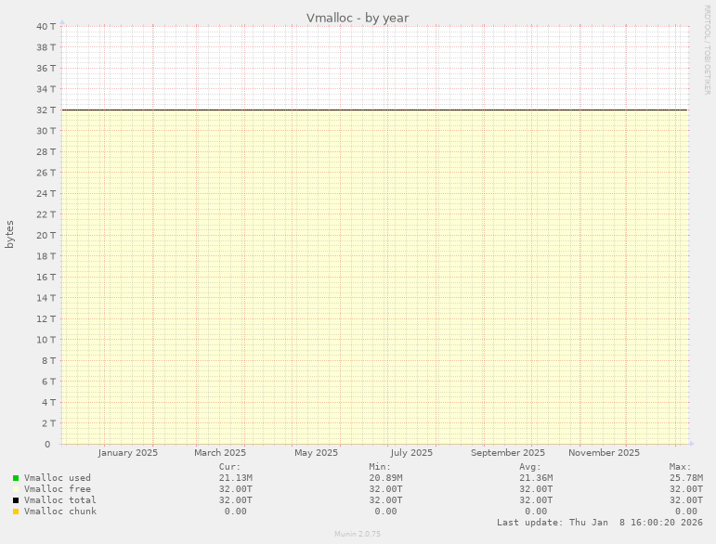This screenshot has height=544, width=716.
Task: Click the 40 T y-axis tick label
Action: (46, 26)
